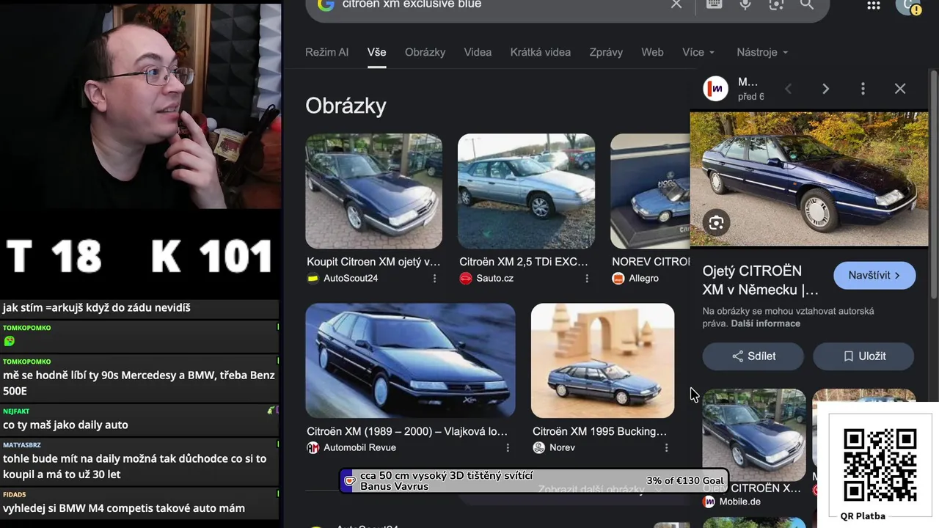The height and width of the screenshot is (528, 939).
Task: Open options menu for Automobil Revue result
Action: [x=508, y=447]
